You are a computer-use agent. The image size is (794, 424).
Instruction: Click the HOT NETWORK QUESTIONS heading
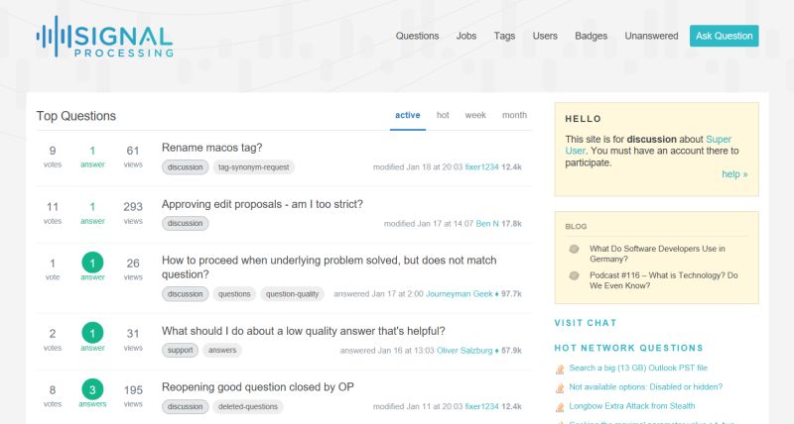click(629, 348)
